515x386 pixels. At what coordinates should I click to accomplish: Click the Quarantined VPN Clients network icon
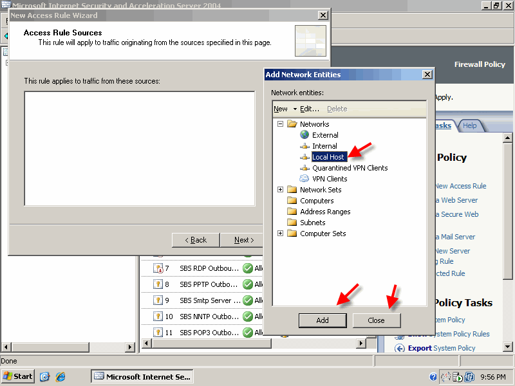tap(304, 168)
